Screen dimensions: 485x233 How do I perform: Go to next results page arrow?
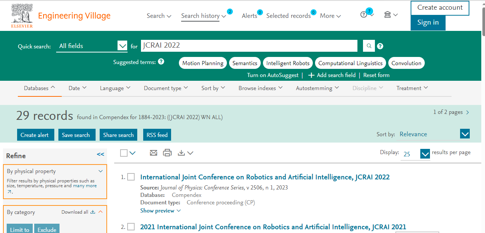[468, 112]
